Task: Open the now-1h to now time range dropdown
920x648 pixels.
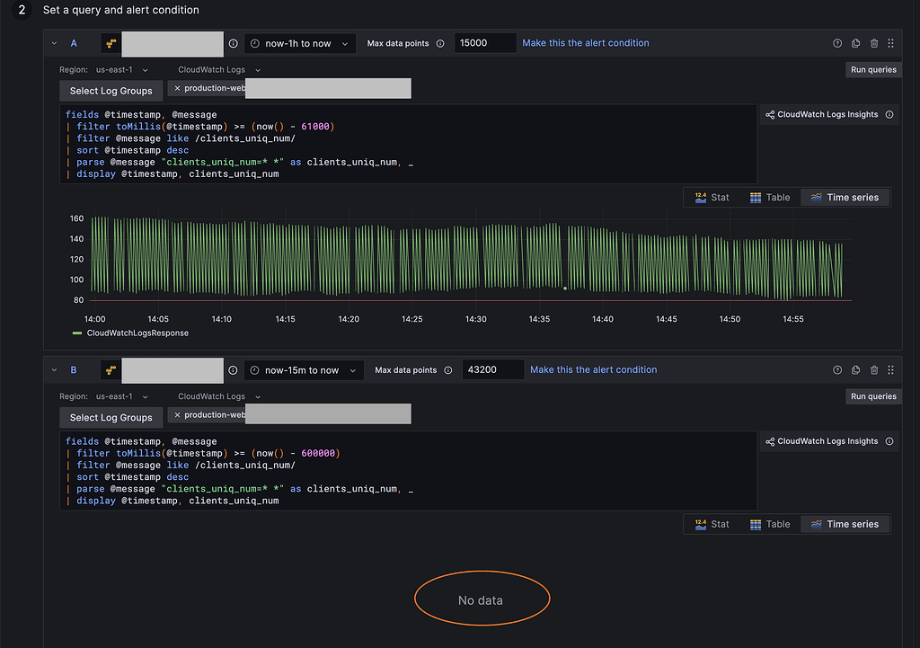Action: (x=300, y=43)
